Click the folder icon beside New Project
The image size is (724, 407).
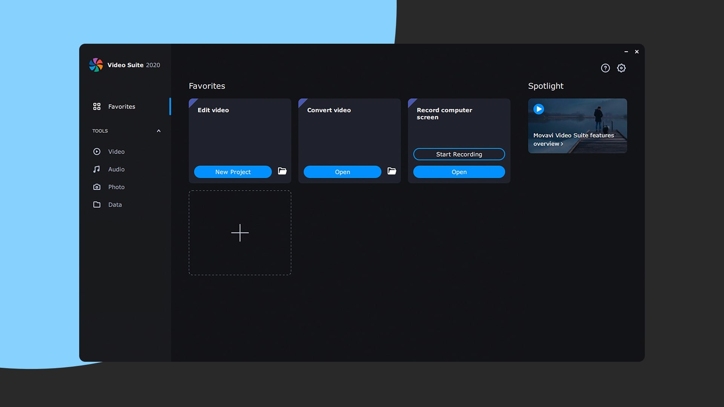282,171
